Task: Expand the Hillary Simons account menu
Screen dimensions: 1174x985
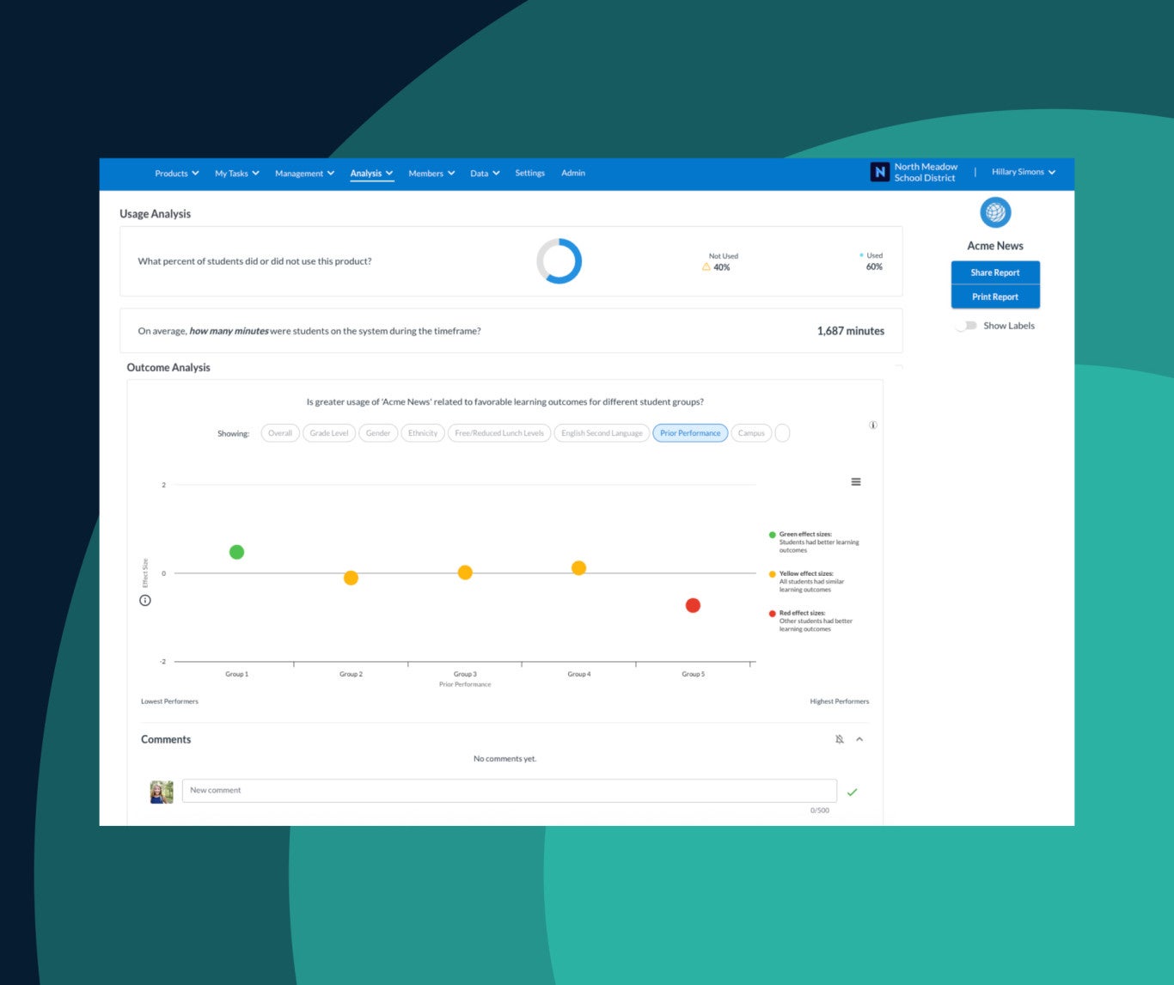Action: click(x=1022, y=172)
